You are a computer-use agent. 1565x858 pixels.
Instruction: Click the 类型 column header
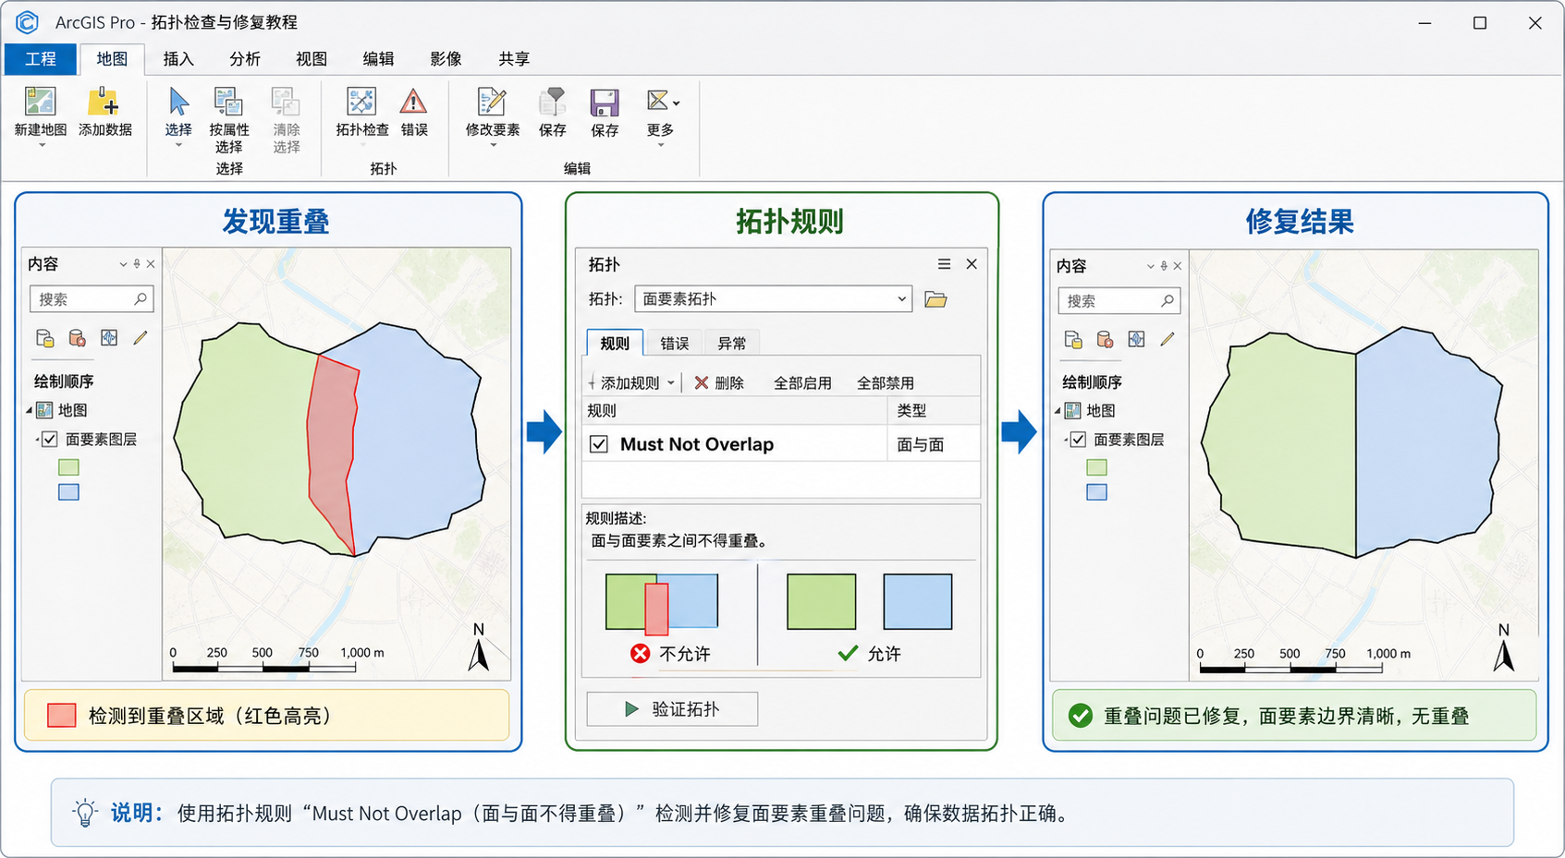click(x=934, y=411)
